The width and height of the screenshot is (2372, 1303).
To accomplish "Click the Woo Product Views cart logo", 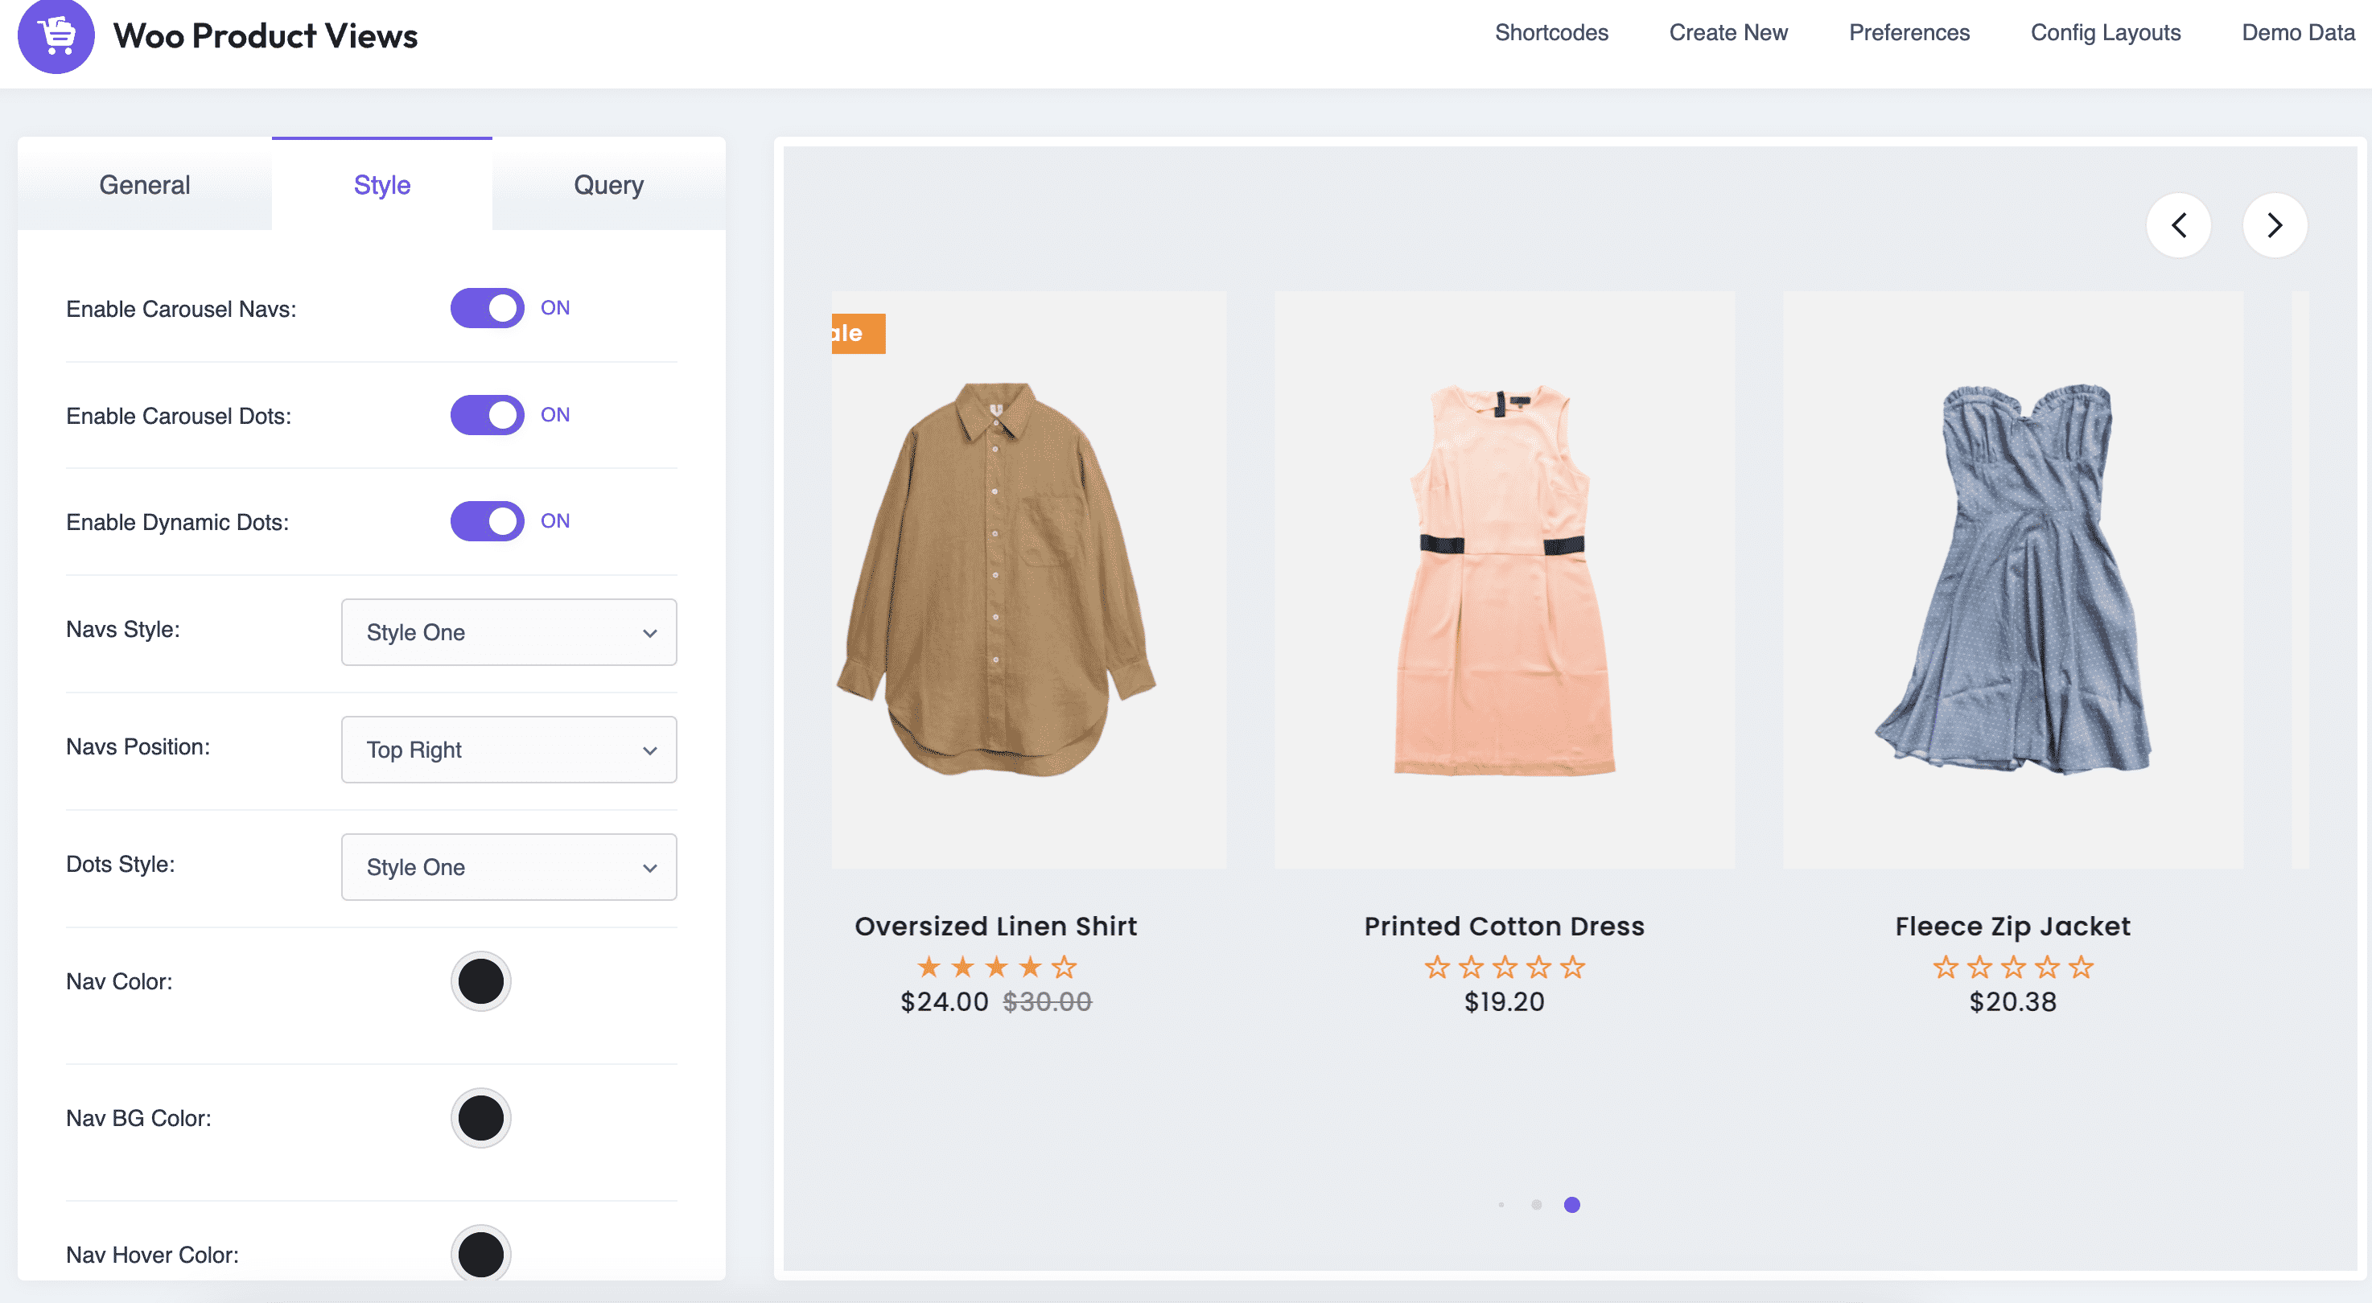I will coord(56,35).
